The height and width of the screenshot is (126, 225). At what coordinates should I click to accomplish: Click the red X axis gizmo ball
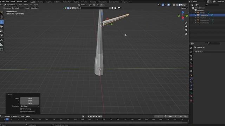[183, 18]
